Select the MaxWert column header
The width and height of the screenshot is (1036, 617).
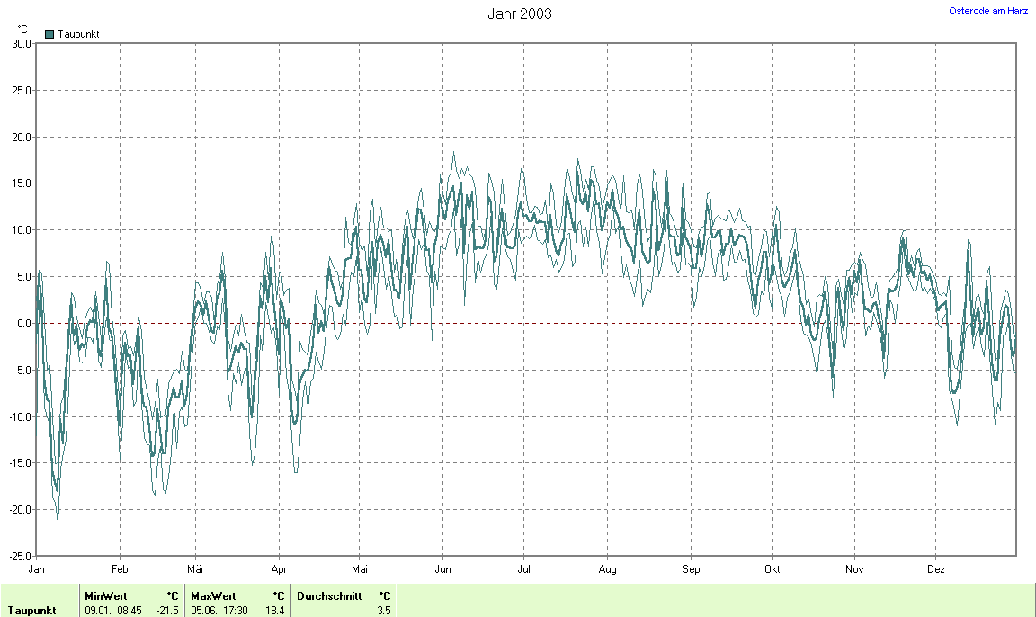[x=213, y=595]
